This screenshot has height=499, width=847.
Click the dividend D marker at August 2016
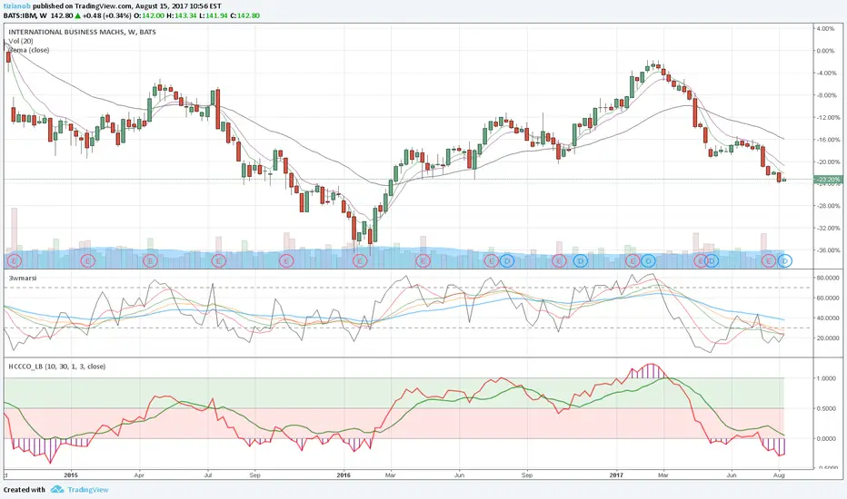click(507, 261)
